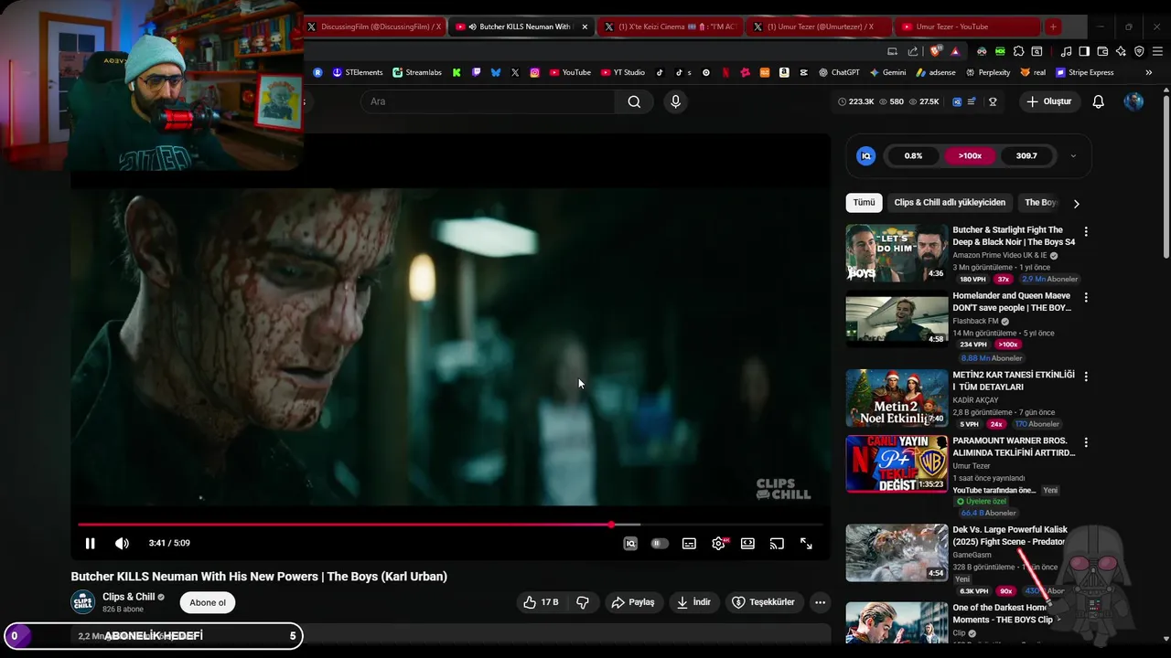
Task: Open Clips & Chill channel name link
Action: click(x=129, y=597)
